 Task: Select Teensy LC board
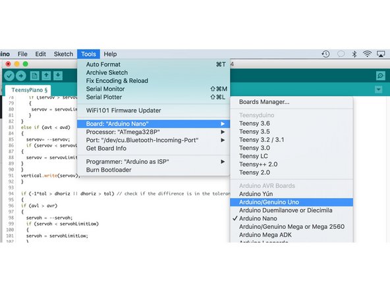tap(291, 156)
